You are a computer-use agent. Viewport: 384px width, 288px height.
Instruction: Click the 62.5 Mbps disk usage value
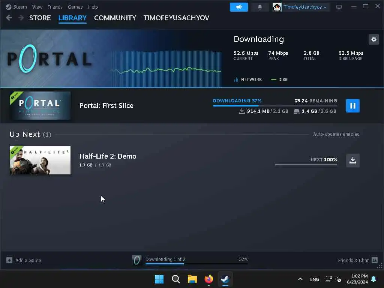(351, 53)
